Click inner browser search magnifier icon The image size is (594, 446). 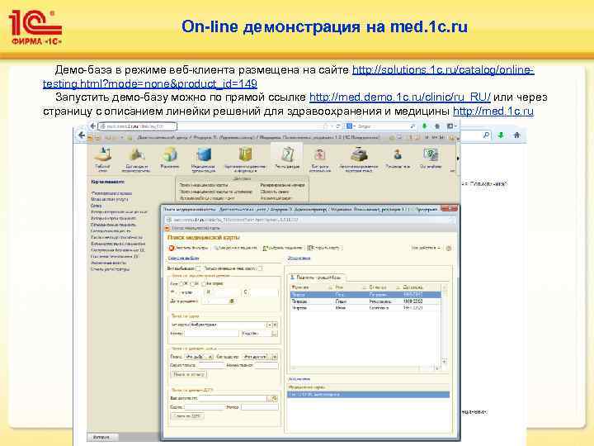coord(412,126)
